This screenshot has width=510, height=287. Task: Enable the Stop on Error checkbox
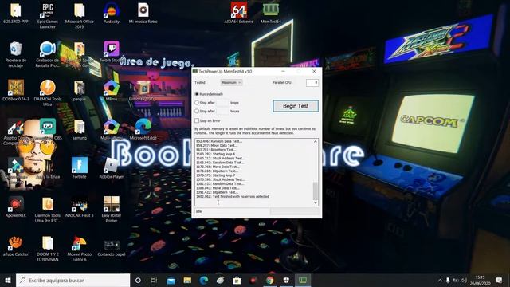[197, 120]
